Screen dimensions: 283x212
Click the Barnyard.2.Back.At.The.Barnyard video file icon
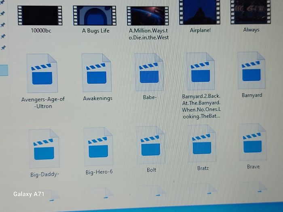[x=201, y=71]
